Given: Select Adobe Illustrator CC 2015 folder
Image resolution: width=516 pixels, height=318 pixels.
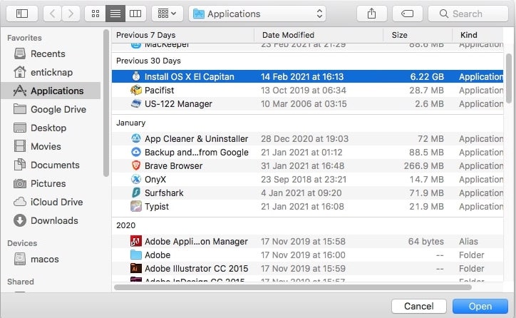Looking at the screenshot, I should (307, 268).
